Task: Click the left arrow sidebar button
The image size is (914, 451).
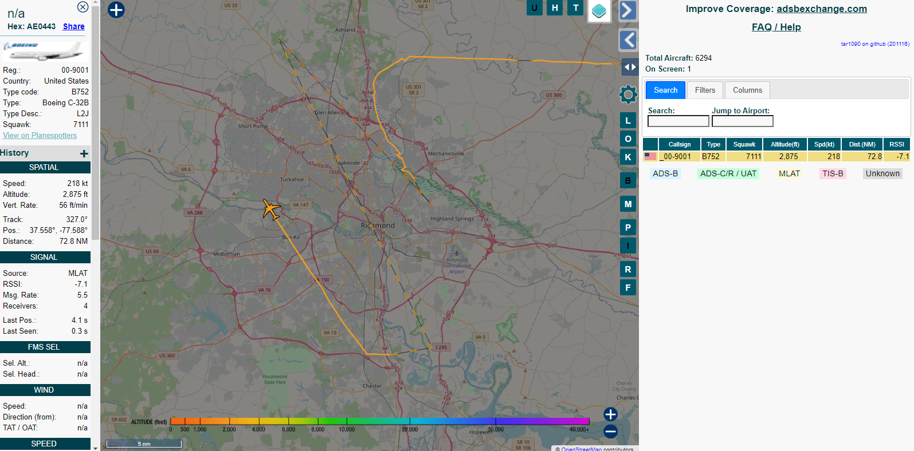Action: click(628, 40)
